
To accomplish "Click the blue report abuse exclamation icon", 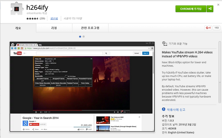I will coord(163,109).
